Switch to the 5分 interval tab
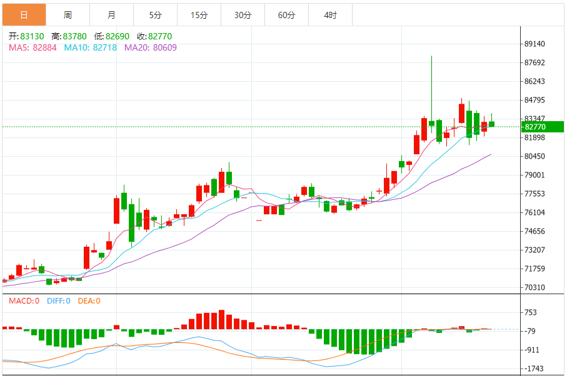567x376 pixels. (155, 14)
